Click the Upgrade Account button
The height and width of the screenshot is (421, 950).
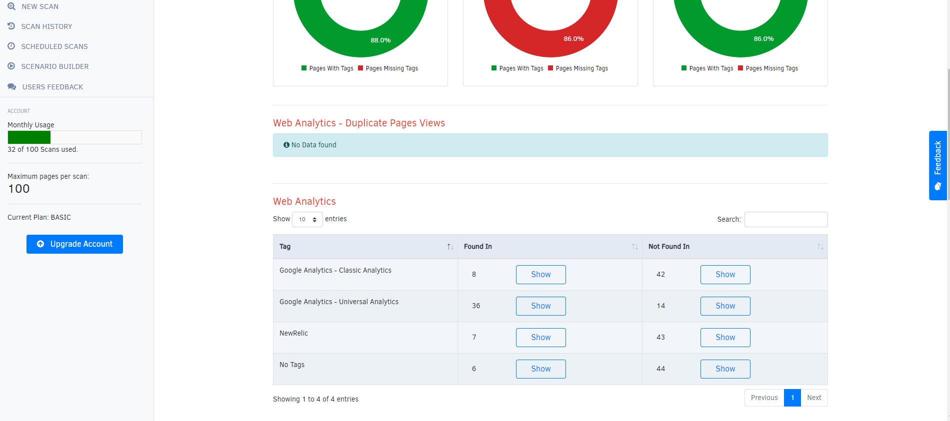pos(74,244)
